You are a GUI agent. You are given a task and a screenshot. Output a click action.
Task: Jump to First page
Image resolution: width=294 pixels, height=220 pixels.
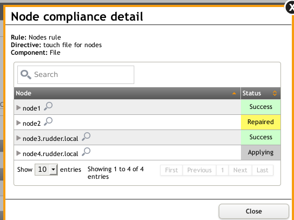[x=172, y=170]
